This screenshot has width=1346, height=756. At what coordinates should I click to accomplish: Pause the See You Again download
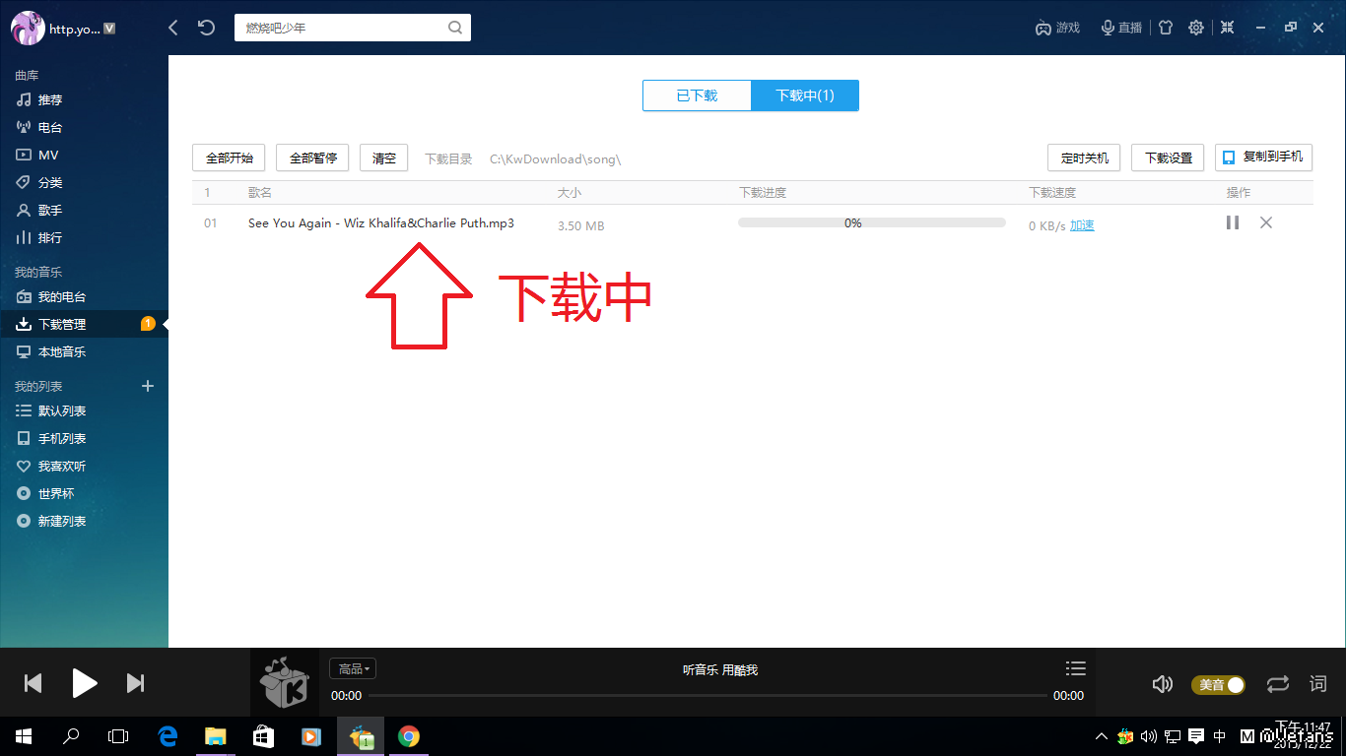pos(1232,222)
